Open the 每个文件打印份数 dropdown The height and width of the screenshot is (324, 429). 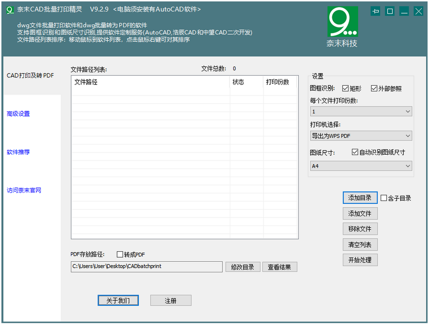pyautogui.click(x=361, y=111)
